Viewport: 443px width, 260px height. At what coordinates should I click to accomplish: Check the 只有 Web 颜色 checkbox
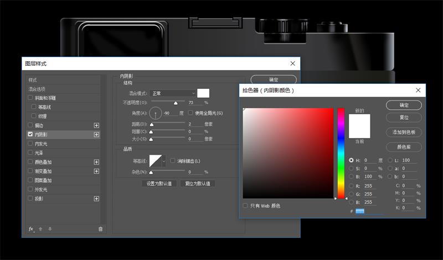(x=245, y=206)
